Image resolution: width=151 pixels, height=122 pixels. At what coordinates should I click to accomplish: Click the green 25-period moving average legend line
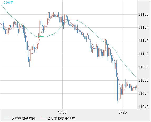43,118
